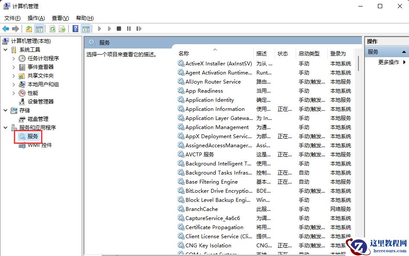Stop the service via the black square toolbar icon
The image size is (409, 256).
[118, 29]
